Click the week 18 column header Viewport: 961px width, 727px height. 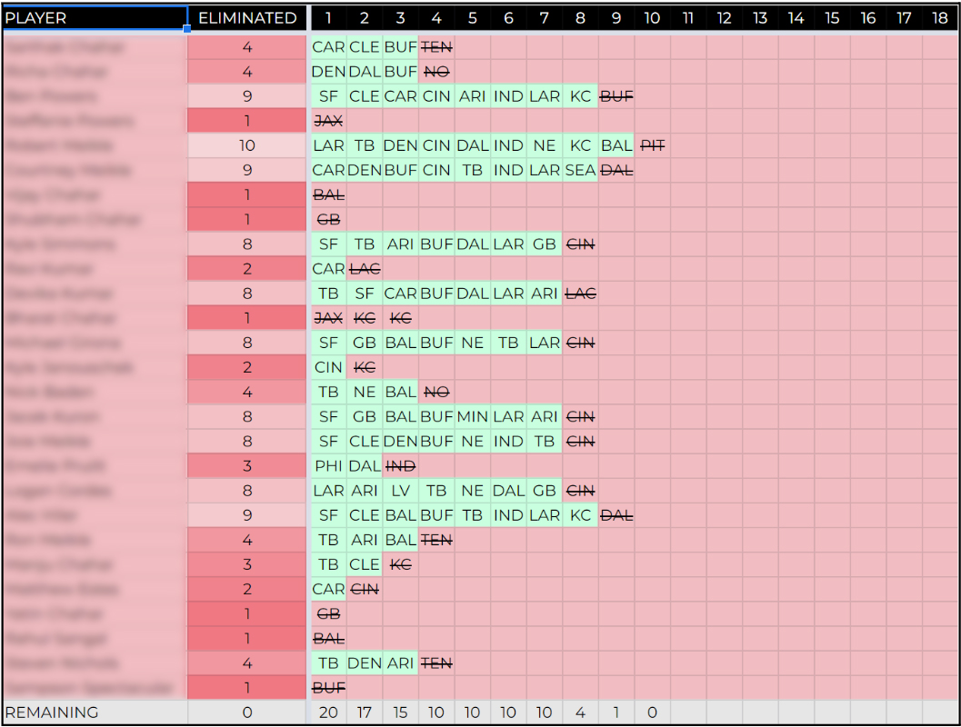point(940,18)
